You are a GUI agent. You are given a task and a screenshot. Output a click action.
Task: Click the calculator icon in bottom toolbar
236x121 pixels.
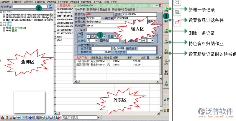pyautogui.click(x=35, y=118)
